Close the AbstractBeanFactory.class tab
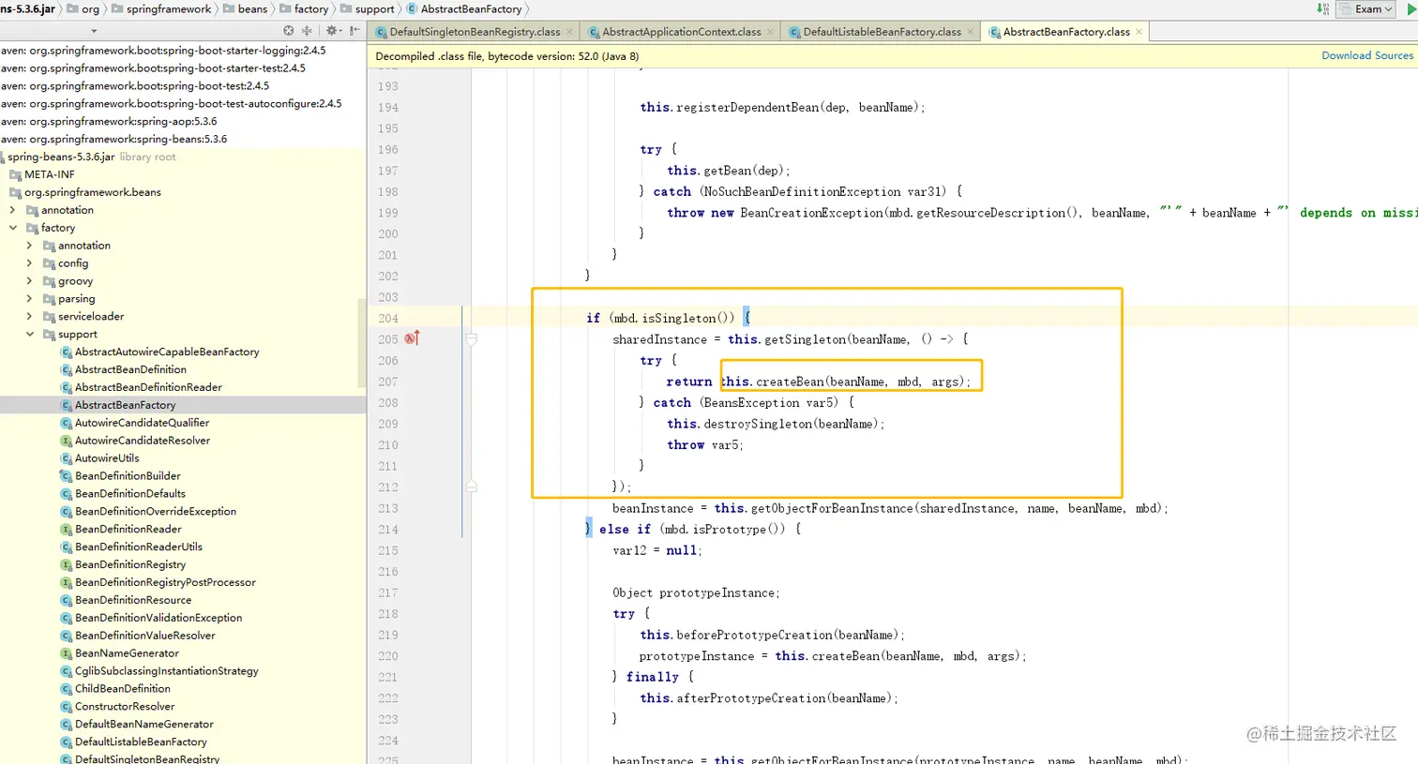Viewport: 1418px width, 764px height. 1139,32
